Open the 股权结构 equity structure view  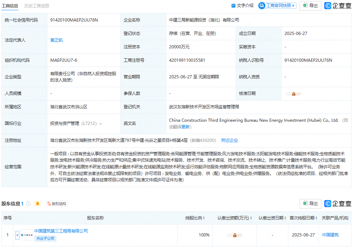coord(56,204)
